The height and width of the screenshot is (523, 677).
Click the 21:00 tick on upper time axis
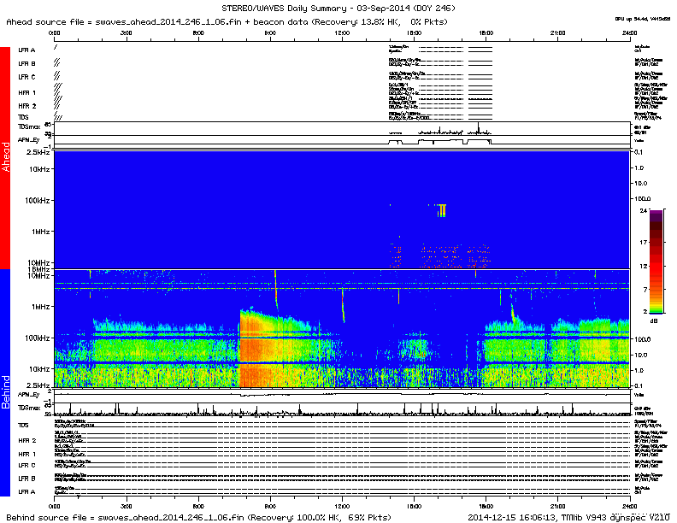coord(558,32)
